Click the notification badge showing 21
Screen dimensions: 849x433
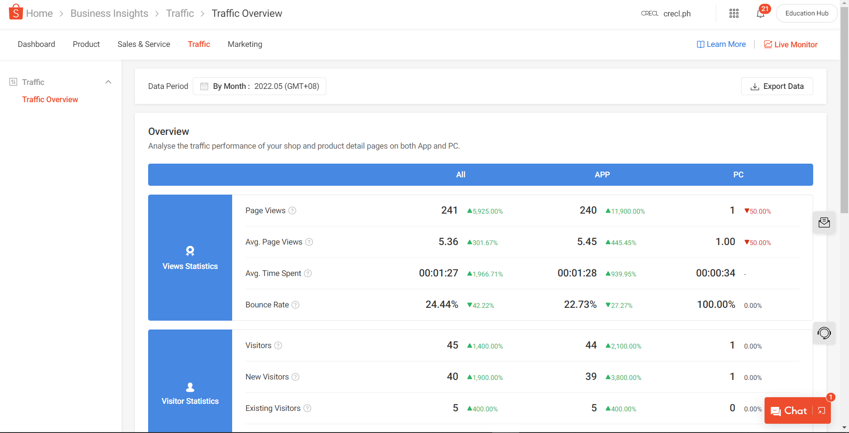(765, 9)
